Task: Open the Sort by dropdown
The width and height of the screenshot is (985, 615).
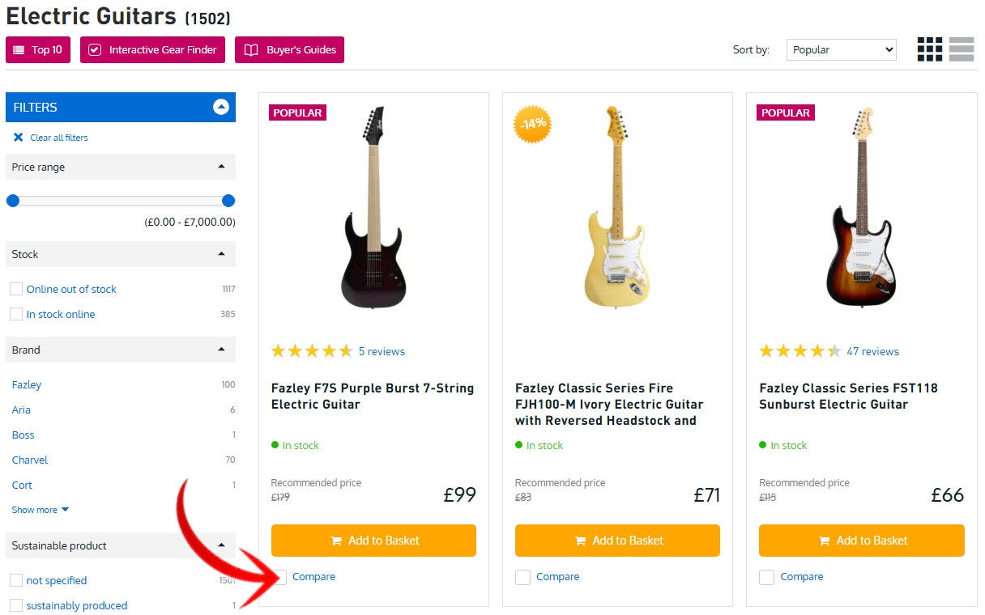Action: click(x=840, y=49)
